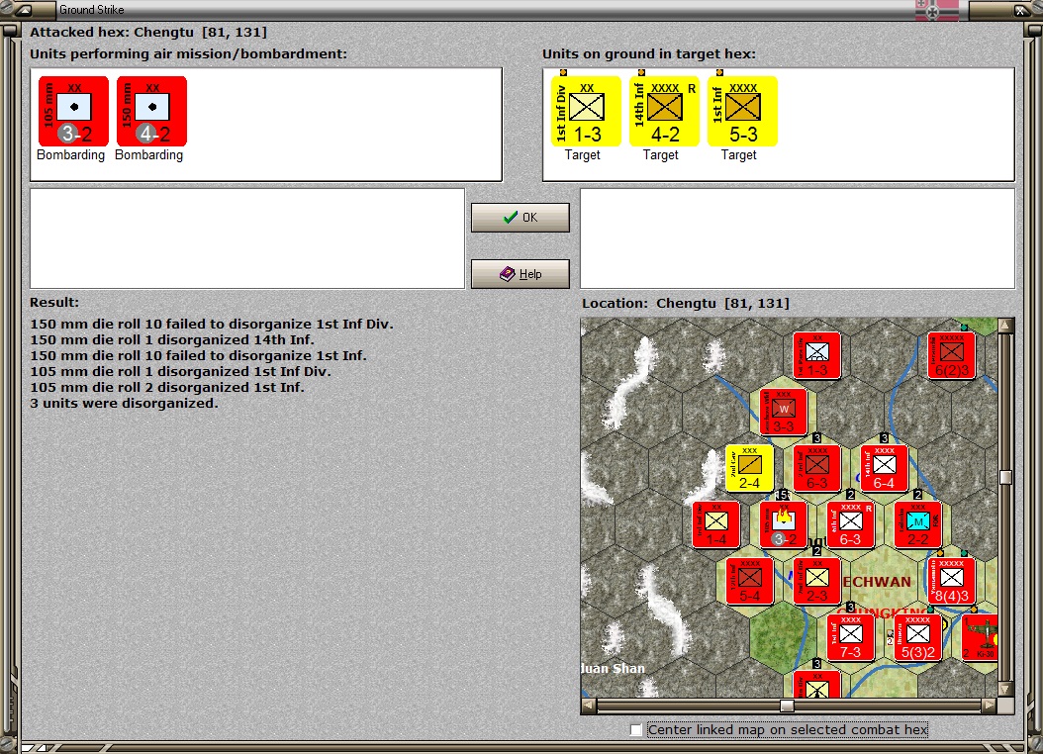1043x754 pixels.
Task: Click the dark 6-3 unit below warlord
Action: coord(816,468)
